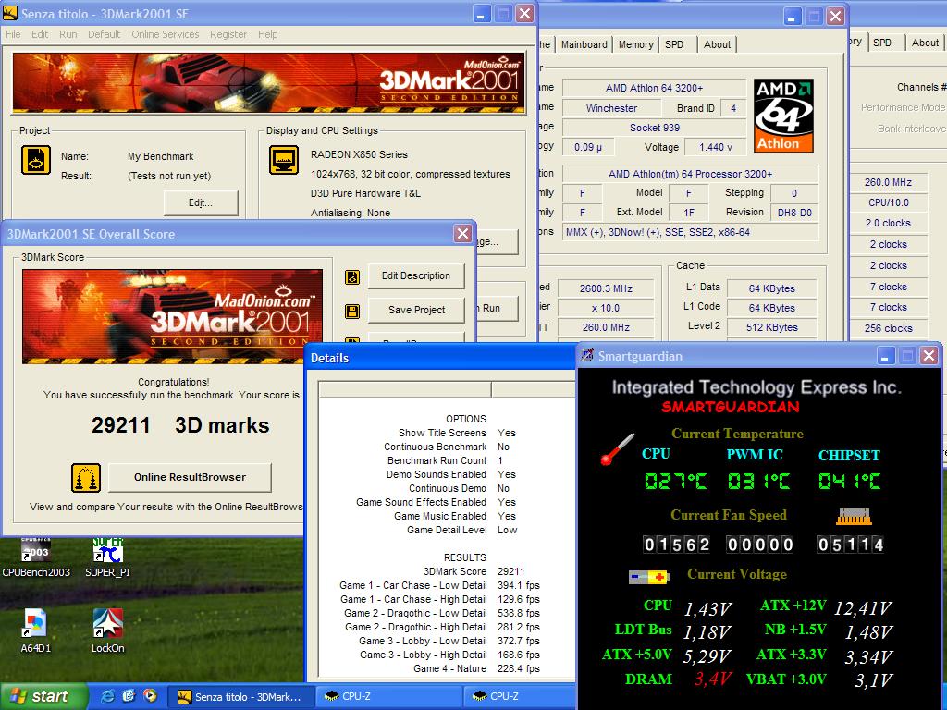This screenshot has height=710, width=947.
Task: Click the Windows start button
Action: click(x=43, y=696)
